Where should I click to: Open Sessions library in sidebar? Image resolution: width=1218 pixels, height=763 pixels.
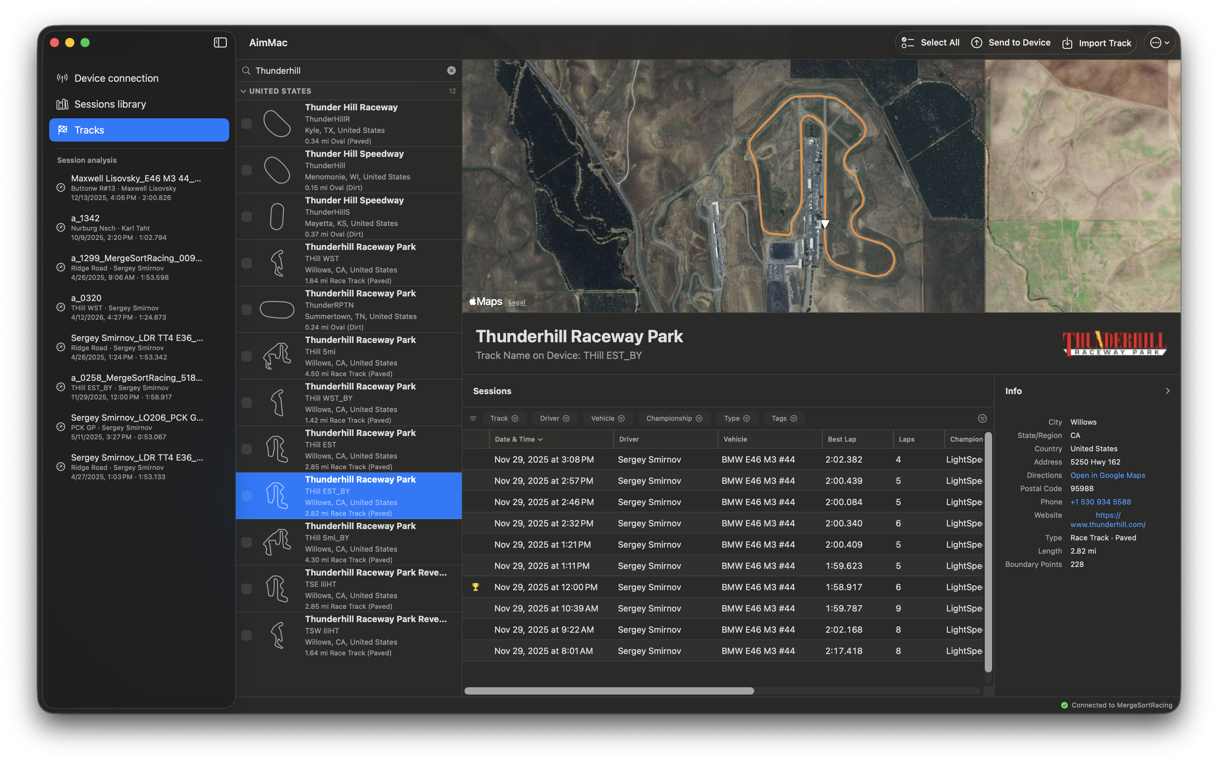coord(139,104)
